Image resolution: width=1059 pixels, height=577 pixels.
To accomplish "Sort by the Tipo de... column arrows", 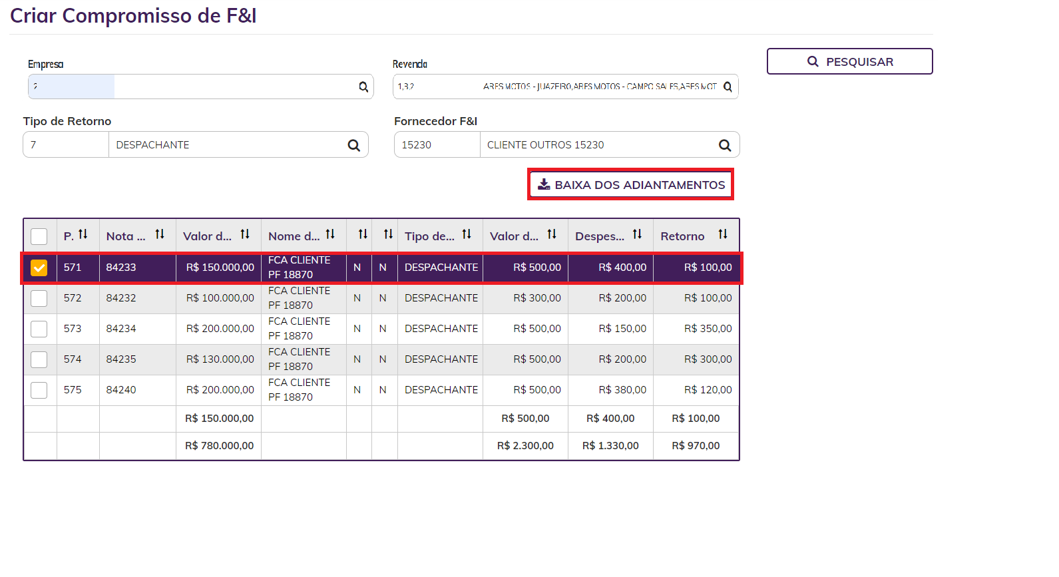I will coord(467,234).
